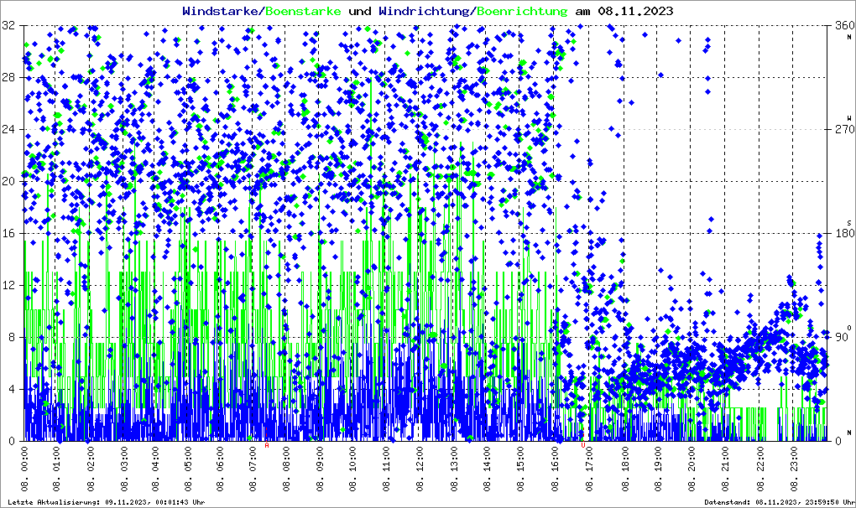This screenshot has width=856, height=508.
Task: Click the green 'Boenrichtung' title label
Action: [522, 11]
